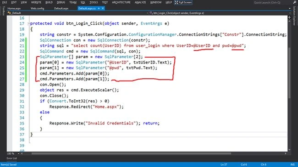Viewport: 298px width, 167px height.
Task: Open the WEBSITE menu
Action: [36, 2]
